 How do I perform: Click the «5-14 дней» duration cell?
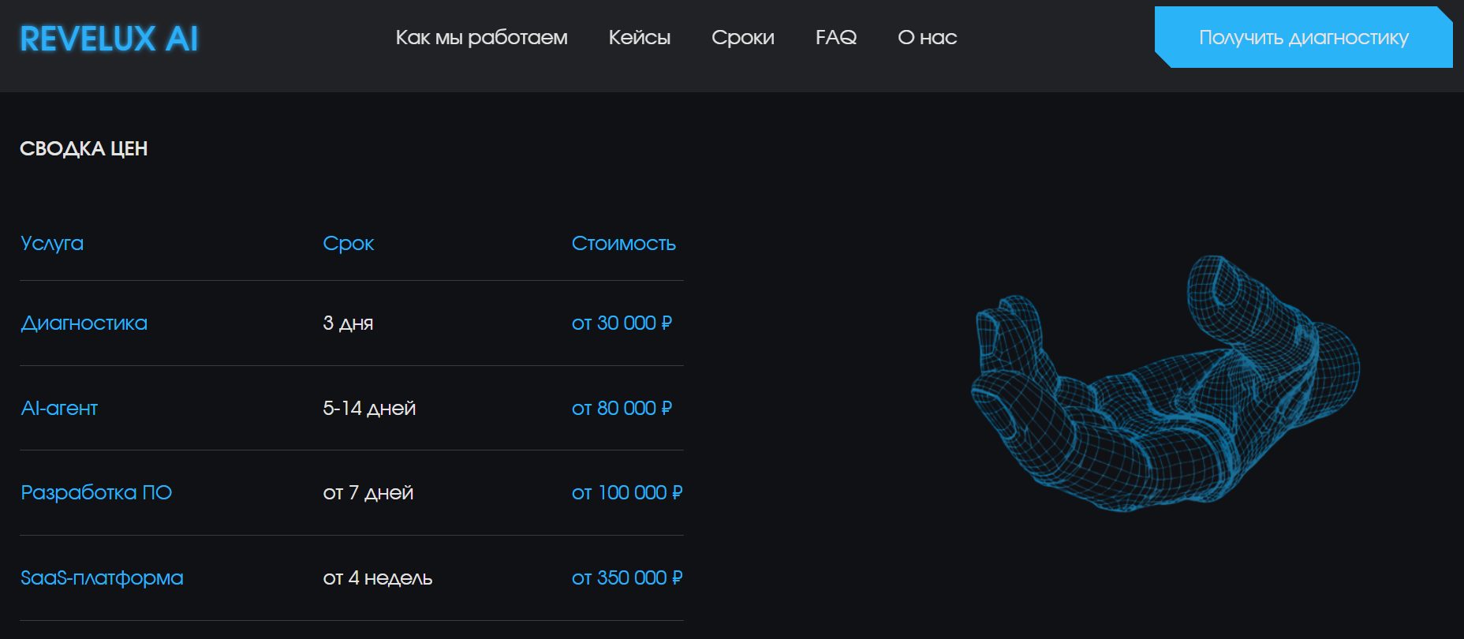[369, 408]
